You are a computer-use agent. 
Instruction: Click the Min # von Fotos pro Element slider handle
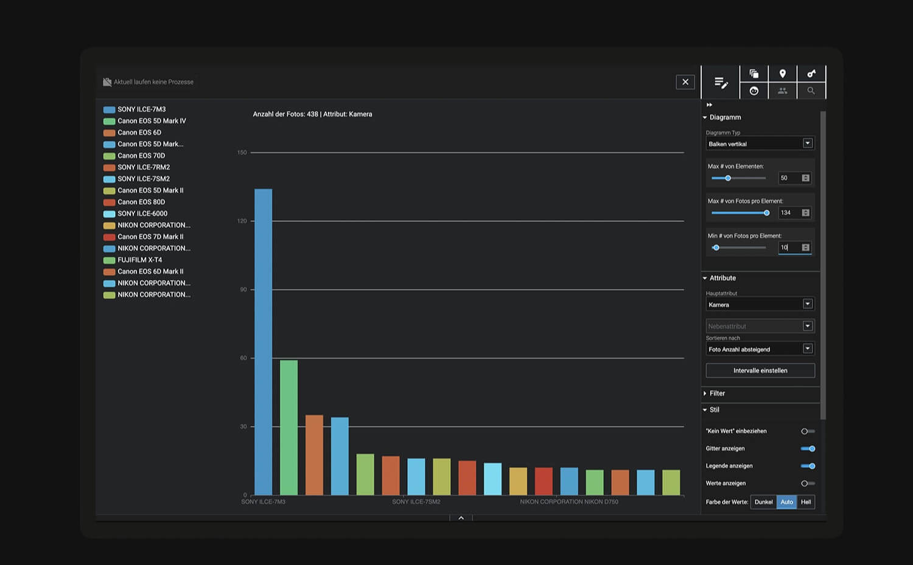pyautogui.click(x=716, y=248)
